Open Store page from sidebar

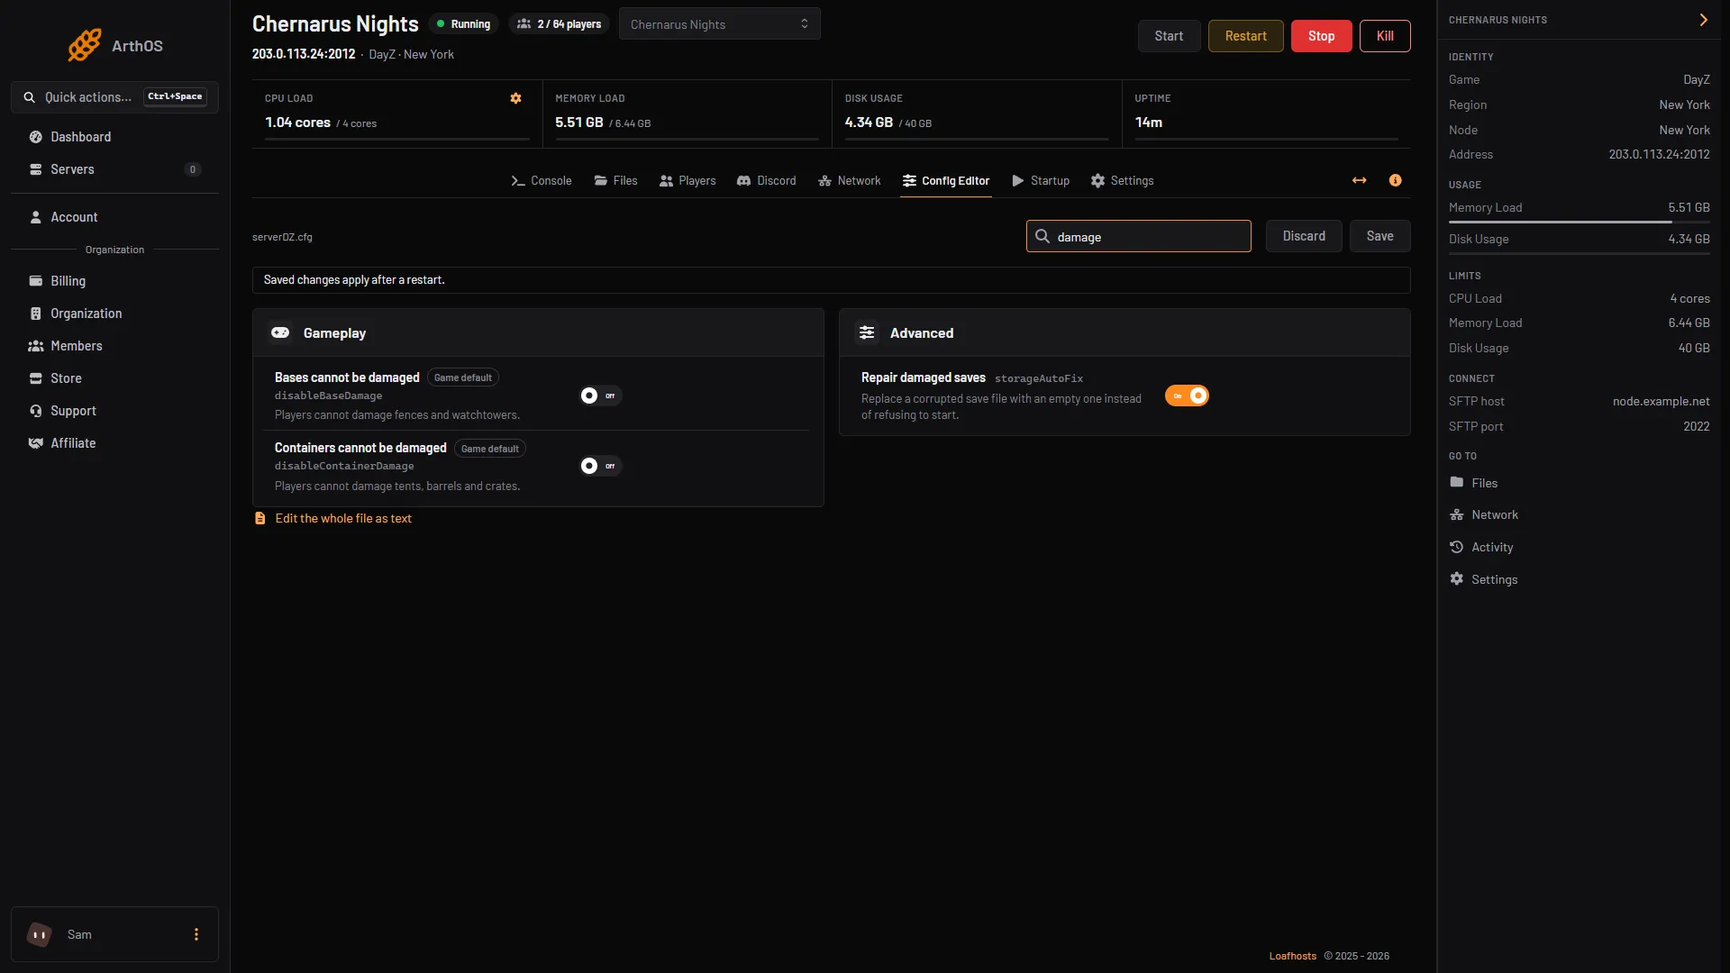pos(114,378)
